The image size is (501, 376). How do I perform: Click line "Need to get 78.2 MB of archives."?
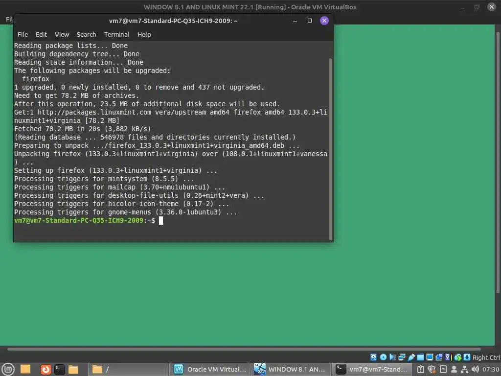click(x=77, y=95)
